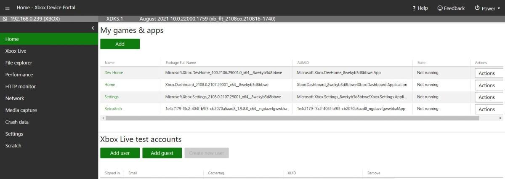Viewport: 505px width, 179px height.
Task: Click the greyed Create new user button
Action: click(207, 153)
